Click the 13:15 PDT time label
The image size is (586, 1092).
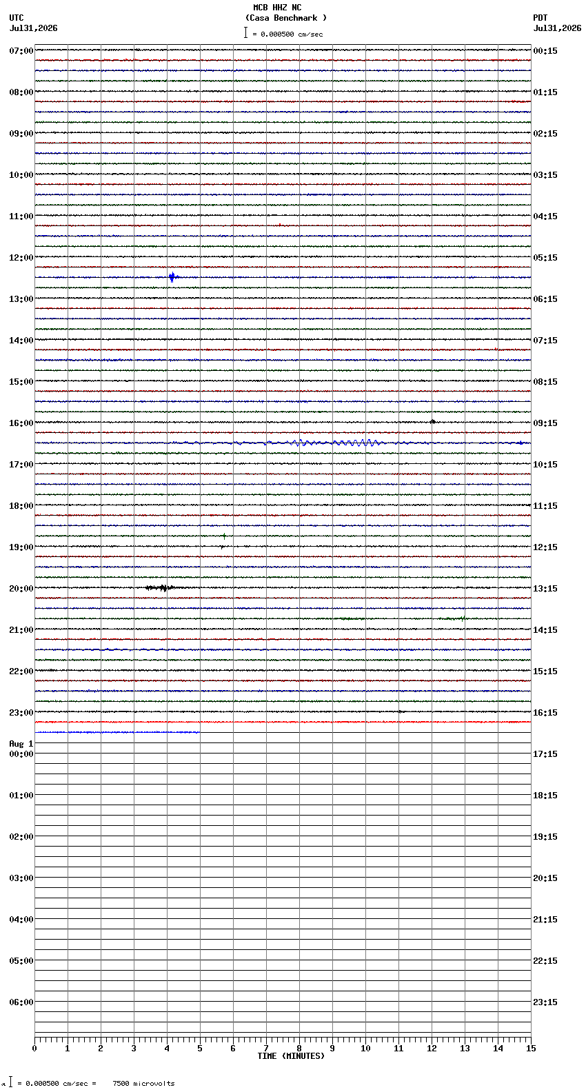point(545,589)
